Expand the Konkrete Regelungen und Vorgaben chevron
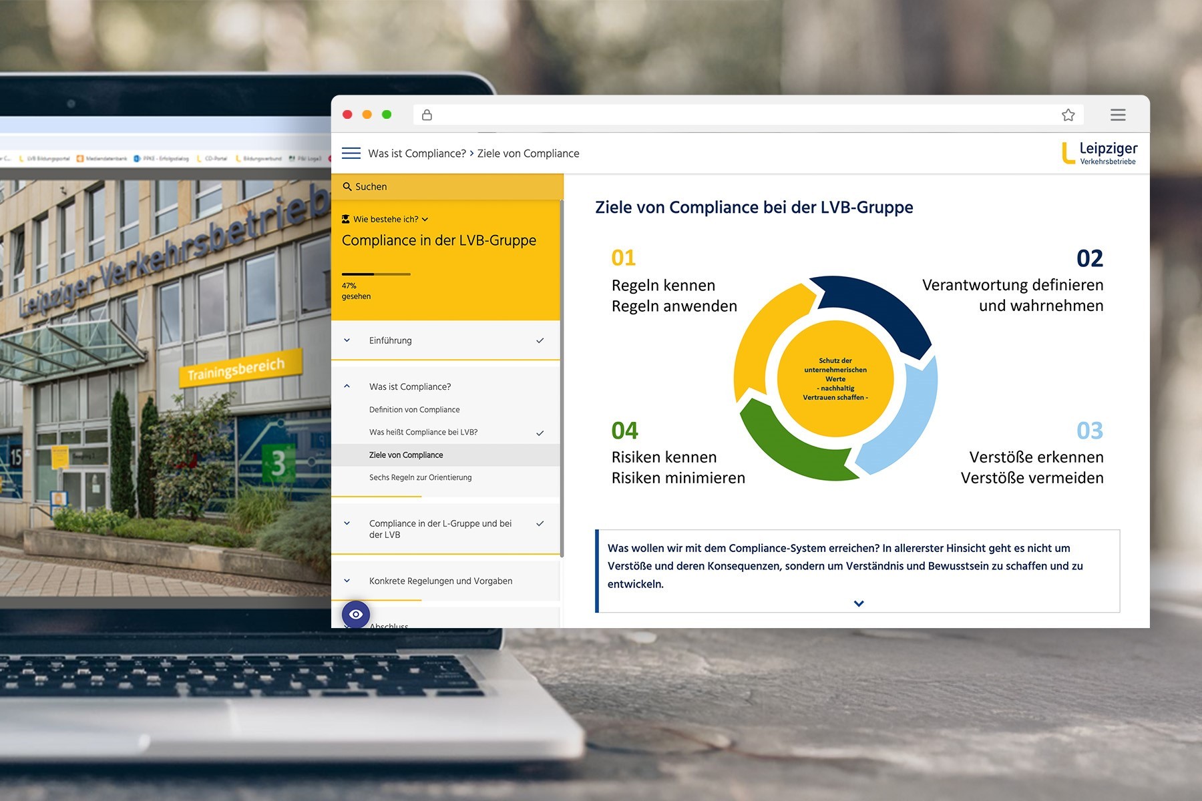 [347, 581]
